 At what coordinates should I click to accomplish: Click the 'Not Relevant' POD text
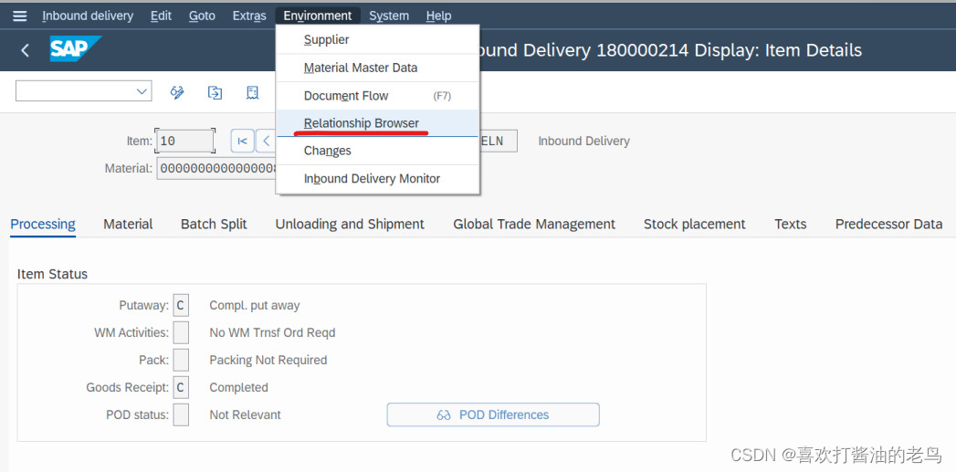(245, 415)
